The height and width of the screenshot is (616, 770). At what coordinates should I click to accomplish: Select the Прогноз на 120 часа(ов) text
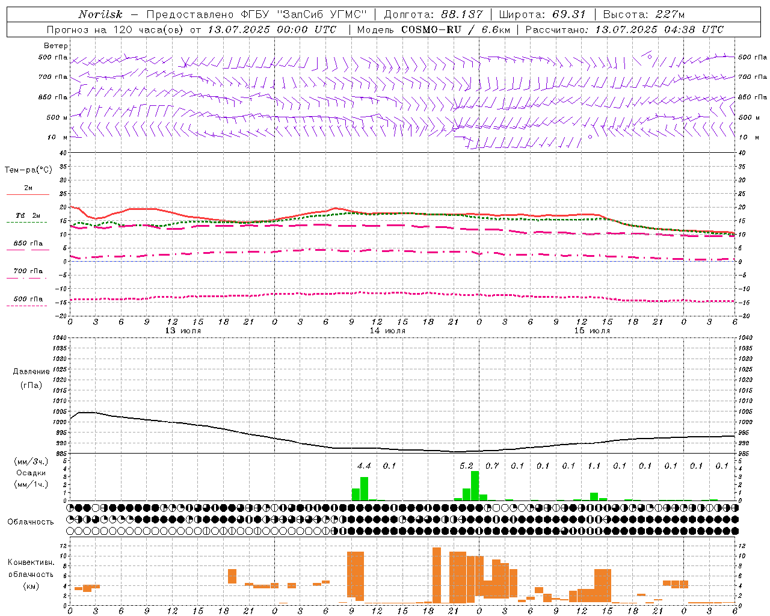(115, 29)
